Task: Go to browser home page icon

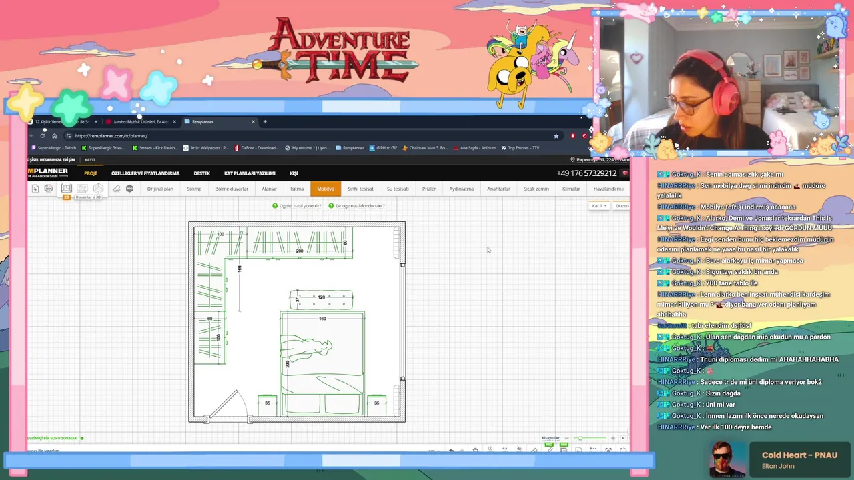Action: [54, 136]
